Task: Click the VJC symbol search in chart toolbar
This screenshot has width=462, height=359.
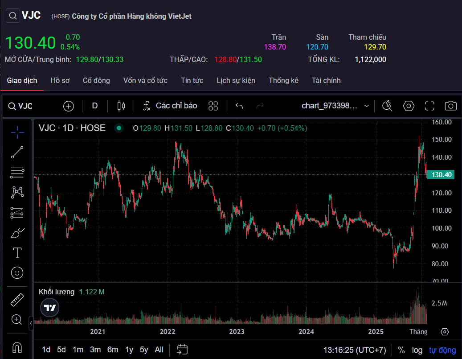Action: click(x=20, y=106)
